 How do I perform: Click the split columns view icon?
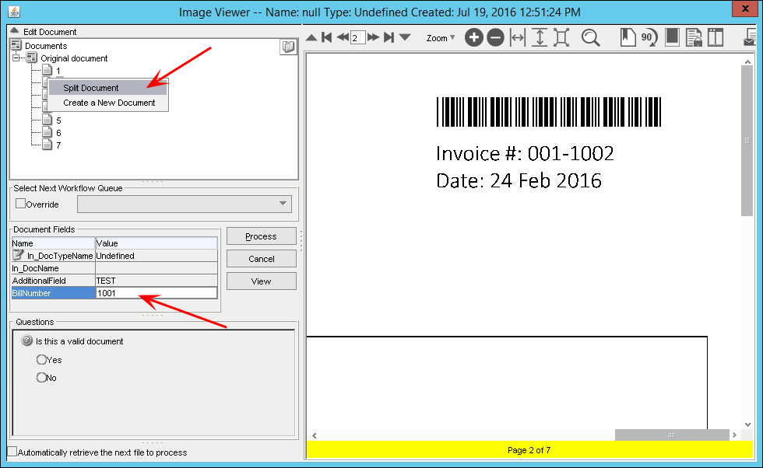pyautogui.click(x=716, y=37)
